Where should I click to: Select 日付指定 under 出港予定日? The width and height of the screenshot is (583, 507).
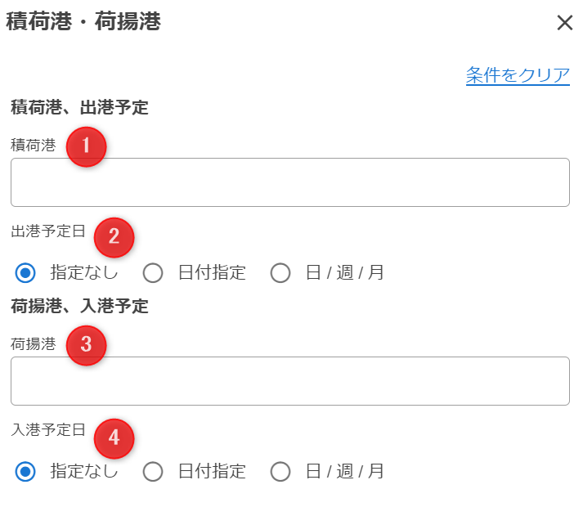pos(154,272)
